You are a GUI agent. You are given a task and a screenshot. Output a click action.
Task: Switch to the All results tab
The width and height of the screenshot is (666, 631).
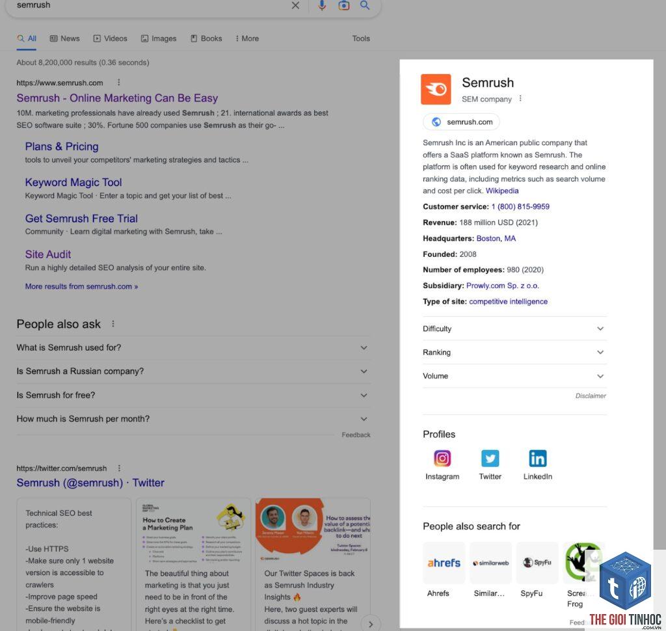pyautogui.click(x=27, y=38)
